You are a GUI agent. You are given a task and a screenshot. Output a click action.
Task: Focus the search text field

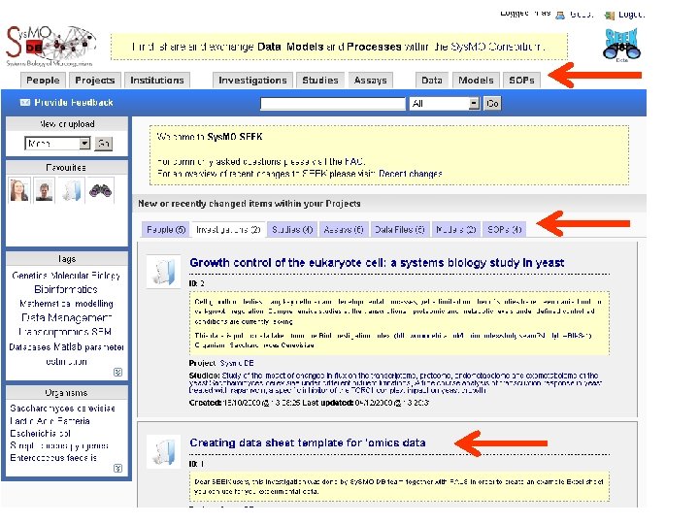[x=333, y=104]
